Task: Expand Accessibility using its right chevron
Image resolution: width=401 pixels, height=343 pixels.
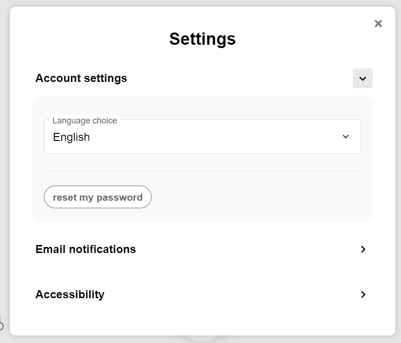Action: click(x=363, y=294)
